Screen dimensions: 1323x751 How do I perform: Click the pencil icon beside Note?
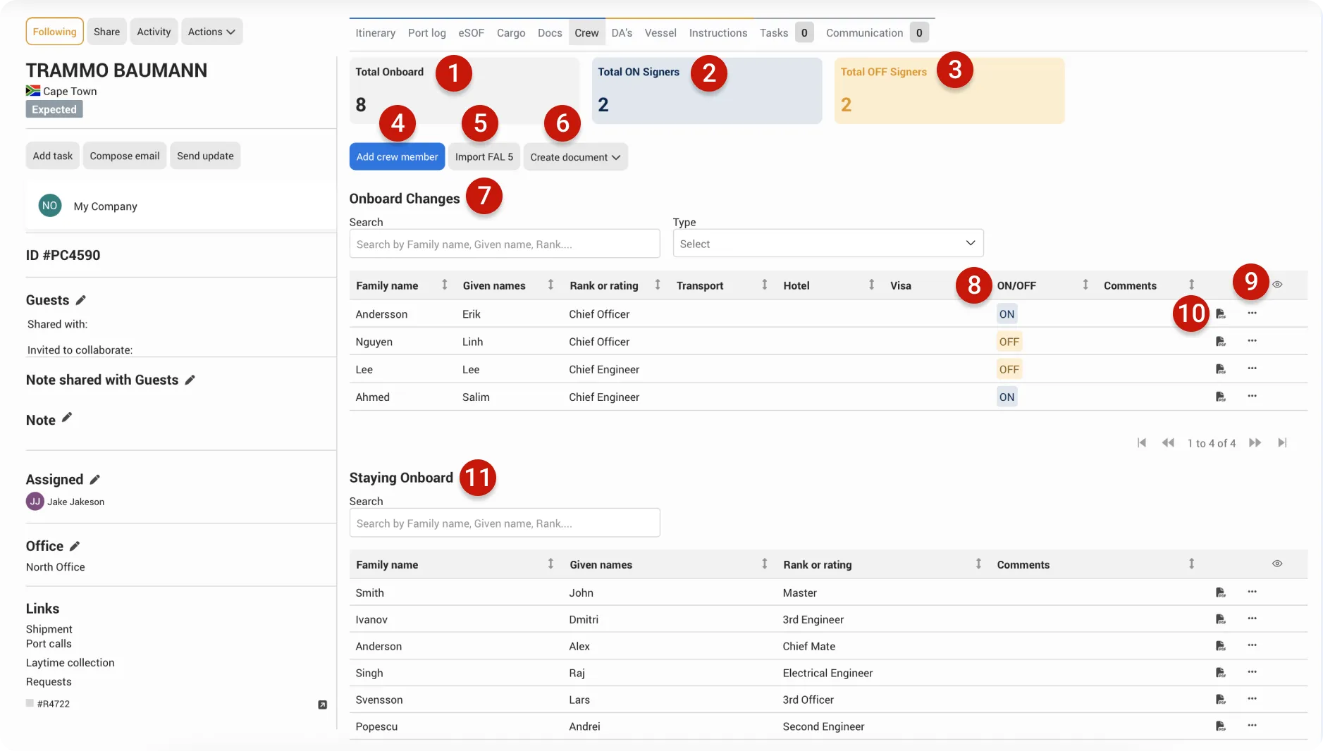(67, 418)
